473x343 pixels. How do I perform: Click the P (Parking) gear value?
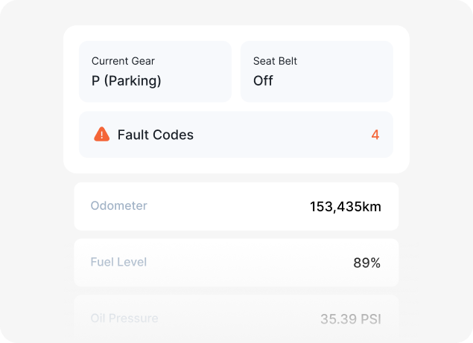coord(126,80)
